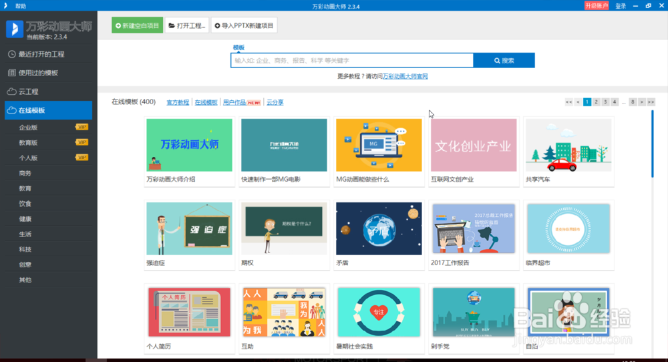This screenshot has height=362, width=668.
Task: Click the 万彩动画大师 logo icon
Action: coord(15,29)
